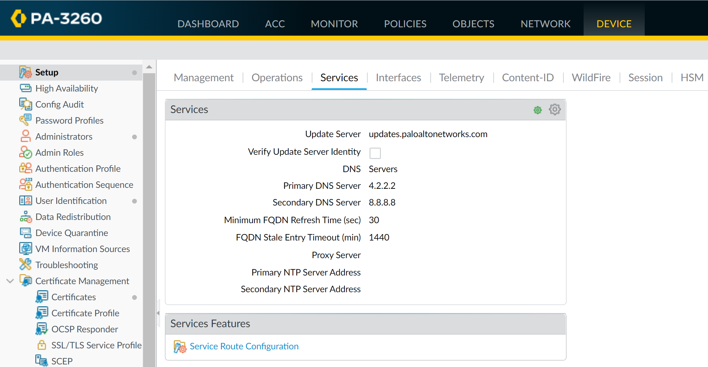Collapse the Certificate Management tree node
708x367 pixels.
(10, 281)
